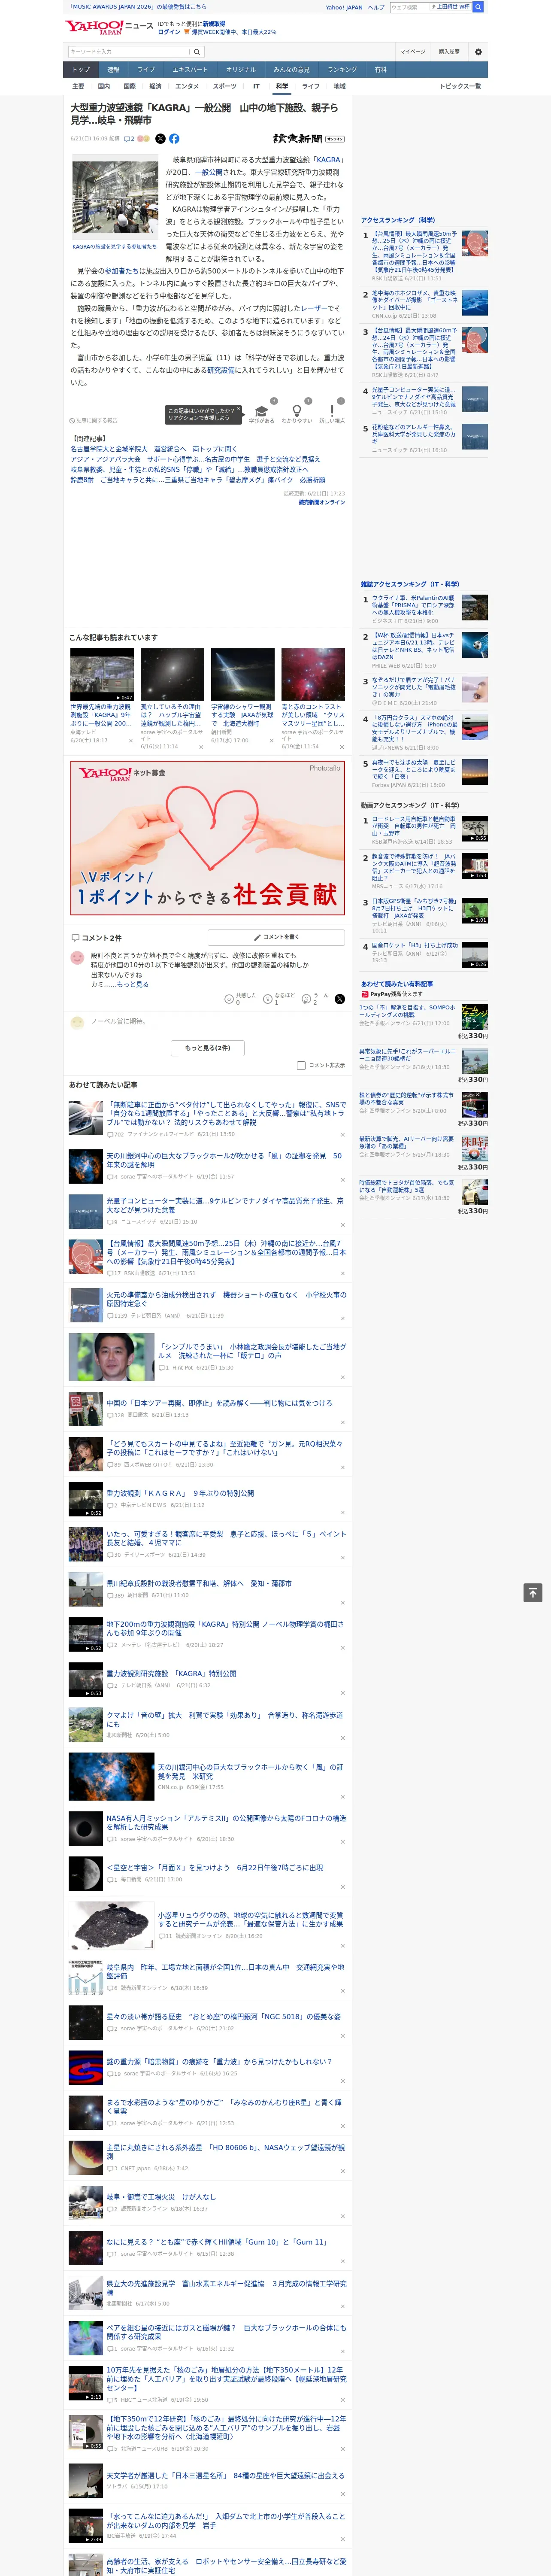The image size is (551, 2576).
Task: Open the 速報 navigation tab
Action: click(113, 70)
